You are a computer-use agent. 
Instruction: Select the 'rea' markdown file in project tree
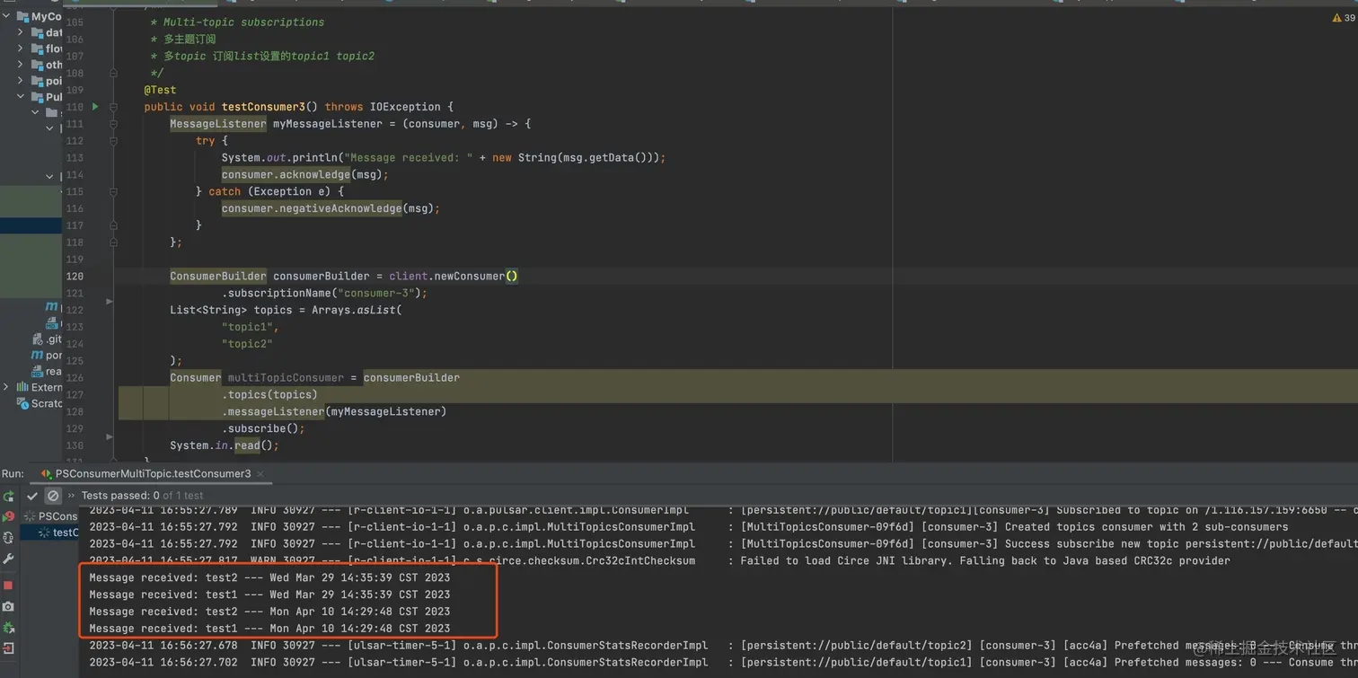[48, 372]
